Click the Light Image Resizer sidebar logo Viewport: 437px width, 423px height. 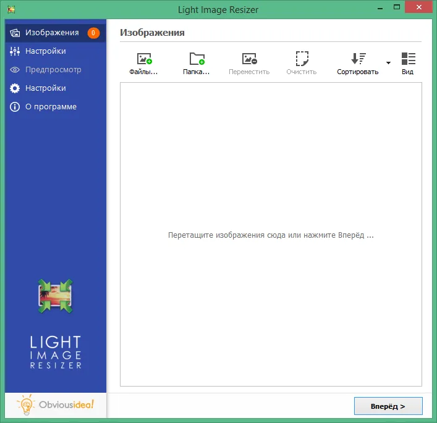click(56, 324)
